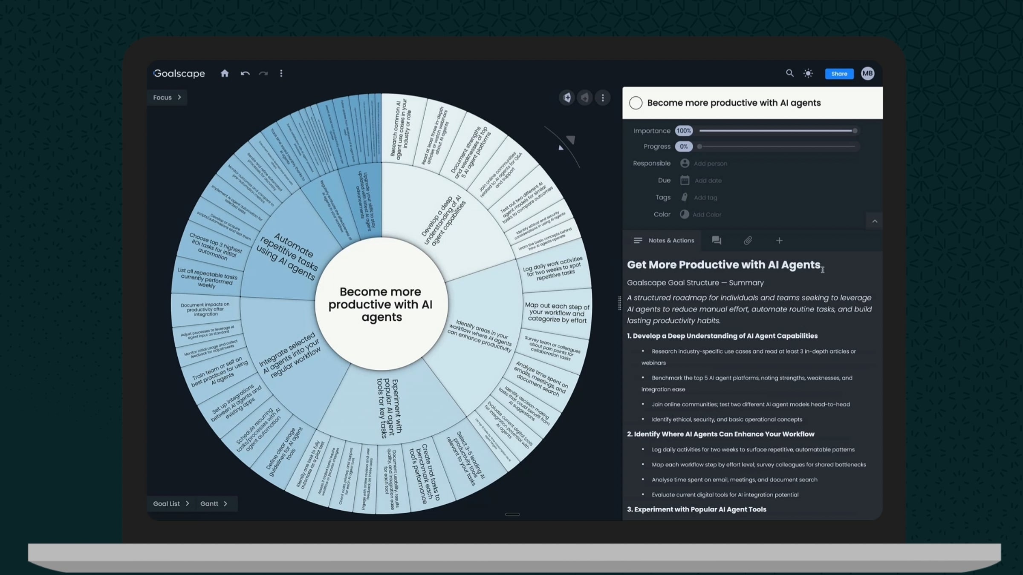This screenshot has width=1023, height=575.
Task: Click the plus tab to add a panel
Action: (779, 241)
